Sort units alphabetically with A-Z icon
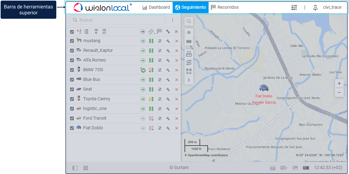The image size is (349, 174). click(x=79, y=32)
